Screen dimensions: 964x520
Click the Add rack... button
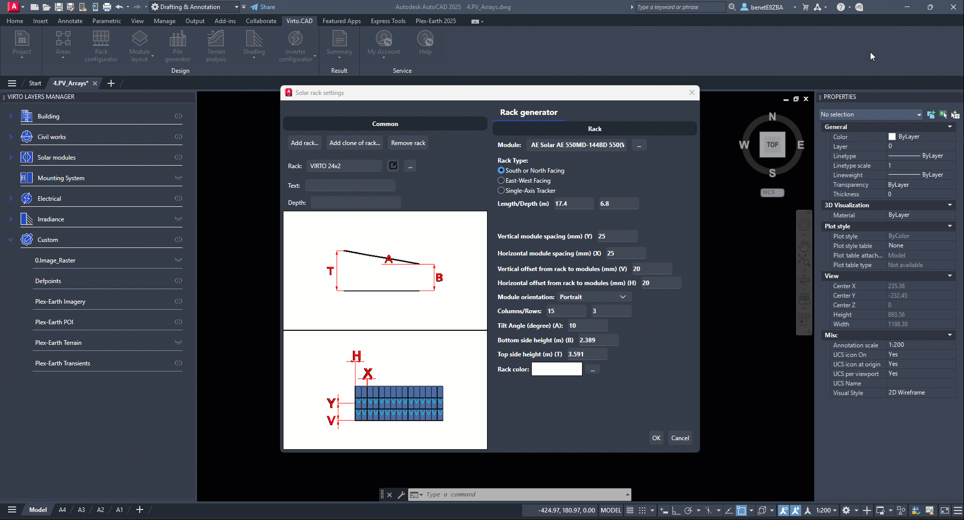point(305,143)
